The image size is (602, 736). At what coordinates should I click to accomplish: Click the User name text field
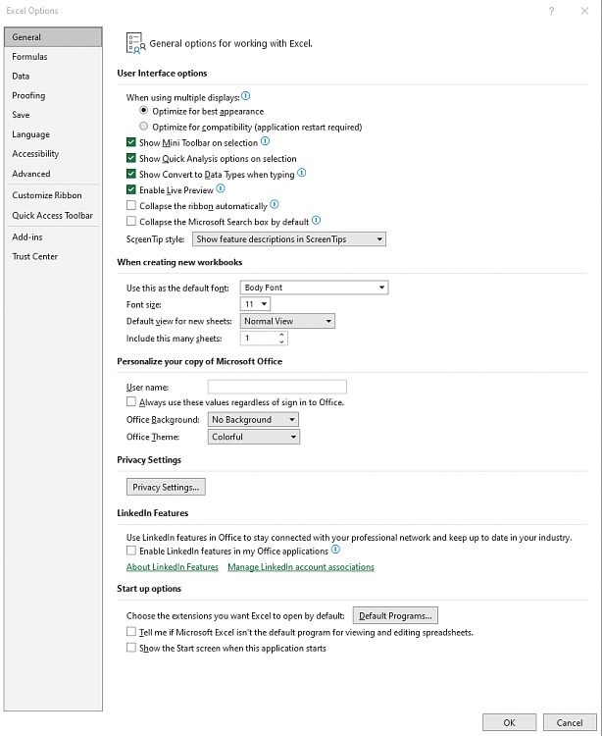(277, 387)
